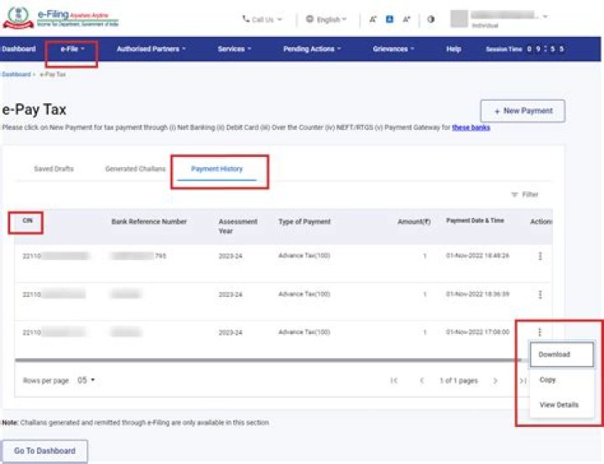Viewport: 604px width, 464px height.
Task: Click the Payment Date & Time header
Action: pos(475,221)
